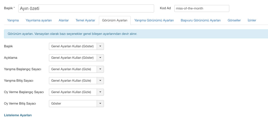Open Yarışma Görünümü Ayarları tab
The width and height of the screenshot is (268, 121).
(x=154, y=20)
